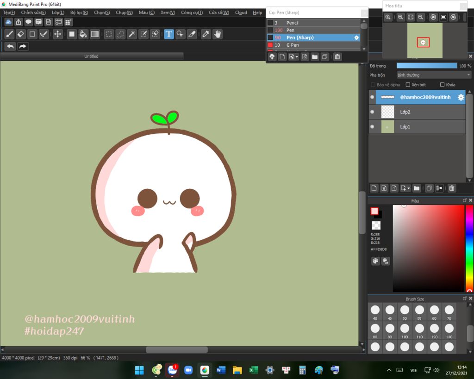Click the Undo arrow

coord(10,46)
